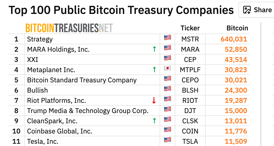The height and width of the screenshot is (146, 274).
Task: Open the XXI company entry
Action: pyautogui.click(x=32, y=60)
